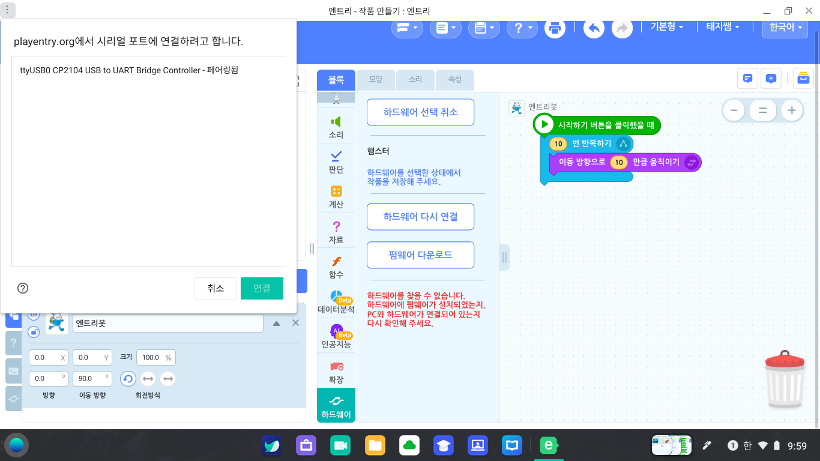Select the 데이터분석 block category
Screen dimensions: 820x461
pos(336,302)
